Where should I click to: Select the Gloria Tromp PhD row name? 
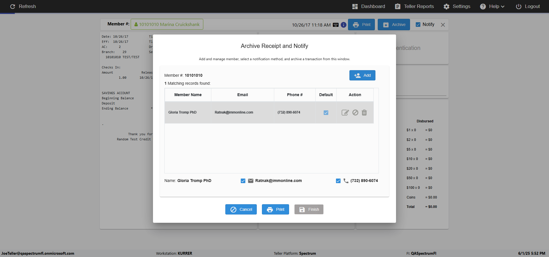click(x=182, y=112)
